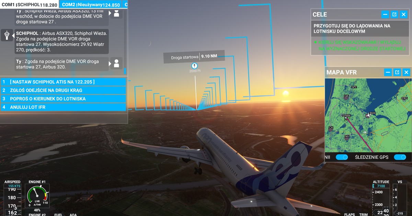Click the 'Droga startowa 9.10 NM' runway marker
The height and width of the screenshot is (216, 412).
click(x=194, y=57)
